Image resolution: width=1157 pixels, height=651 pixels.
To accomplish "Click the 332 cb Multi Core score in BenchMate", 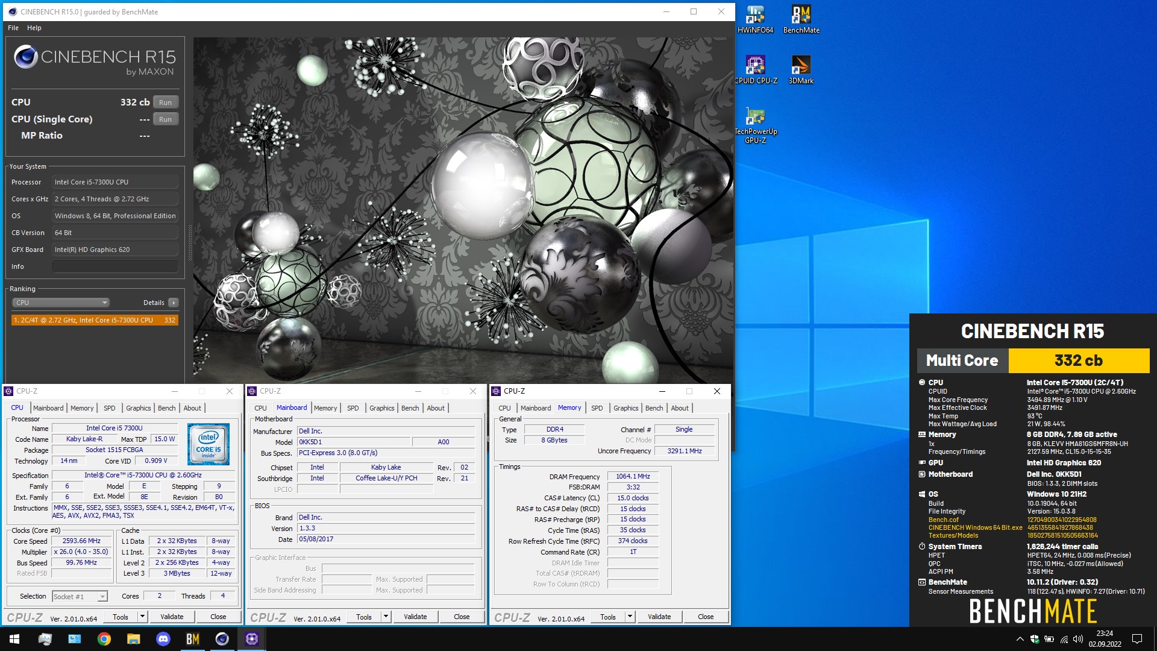I will tap(1079, 360).
